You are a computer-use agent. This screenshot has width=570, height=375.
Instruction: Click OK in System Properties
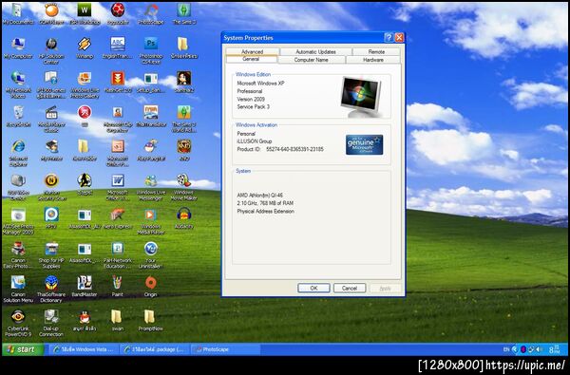(313, 289)
